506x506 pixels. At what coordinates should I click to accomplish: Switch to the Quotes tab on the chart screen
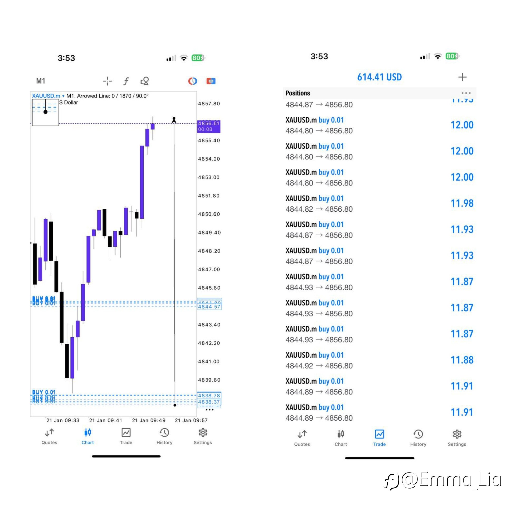point(49,437)
